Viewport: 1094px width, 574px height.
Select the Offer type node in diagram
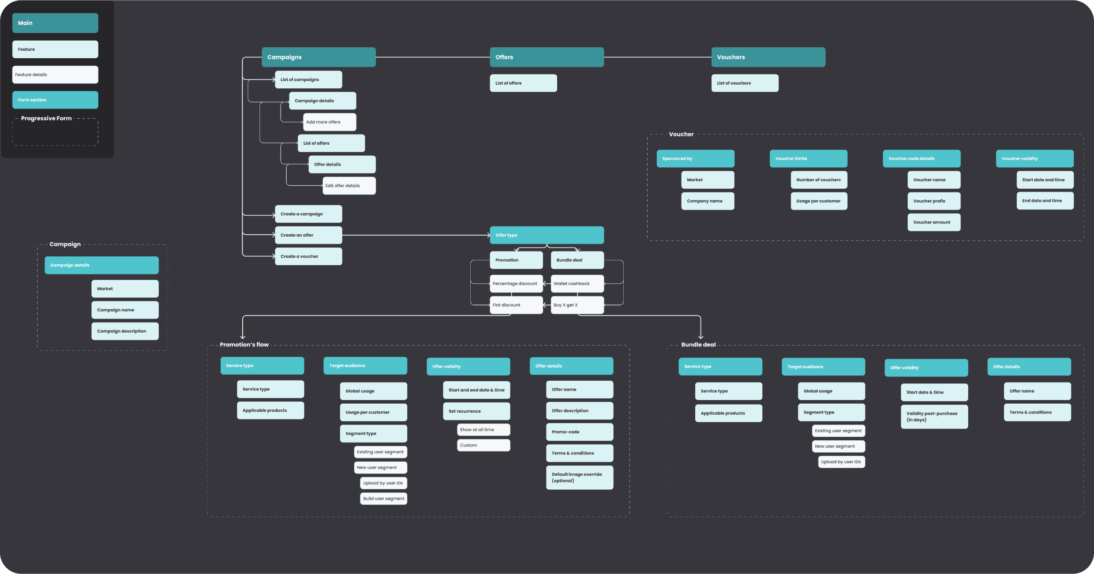click(546, 235)
